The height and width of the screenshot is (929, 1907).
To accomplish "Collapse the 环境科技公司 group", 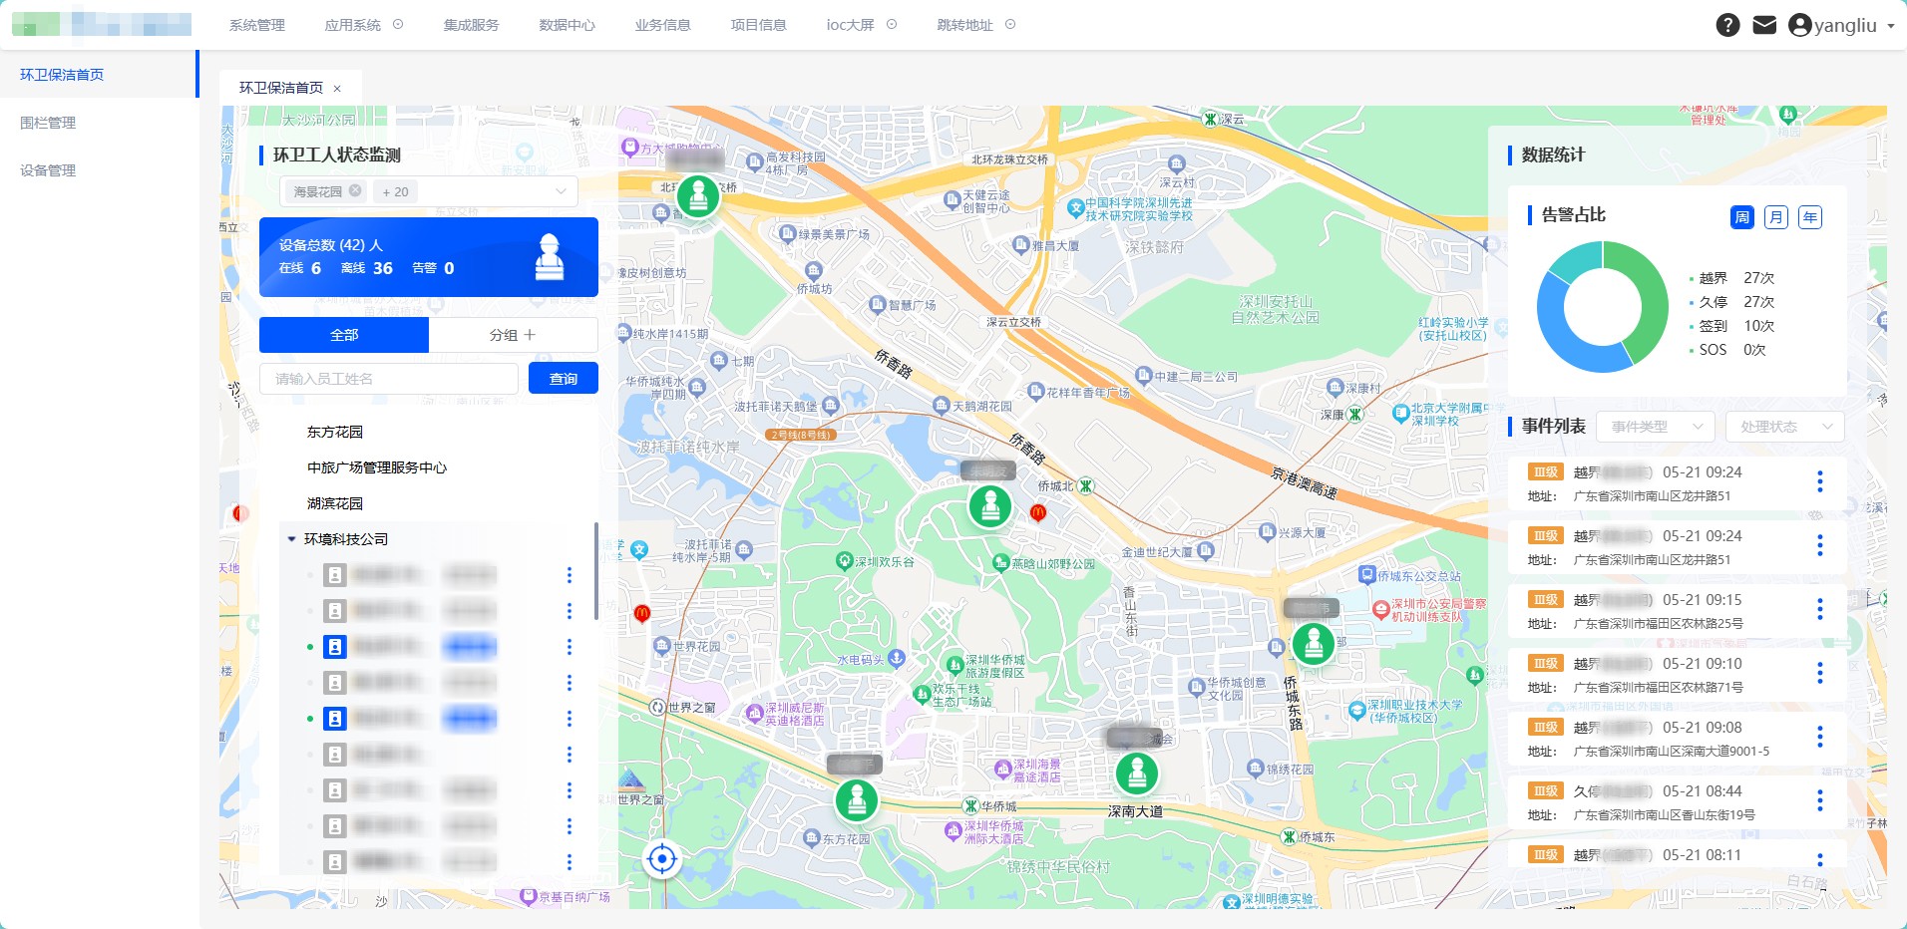I will click(292, 539).
